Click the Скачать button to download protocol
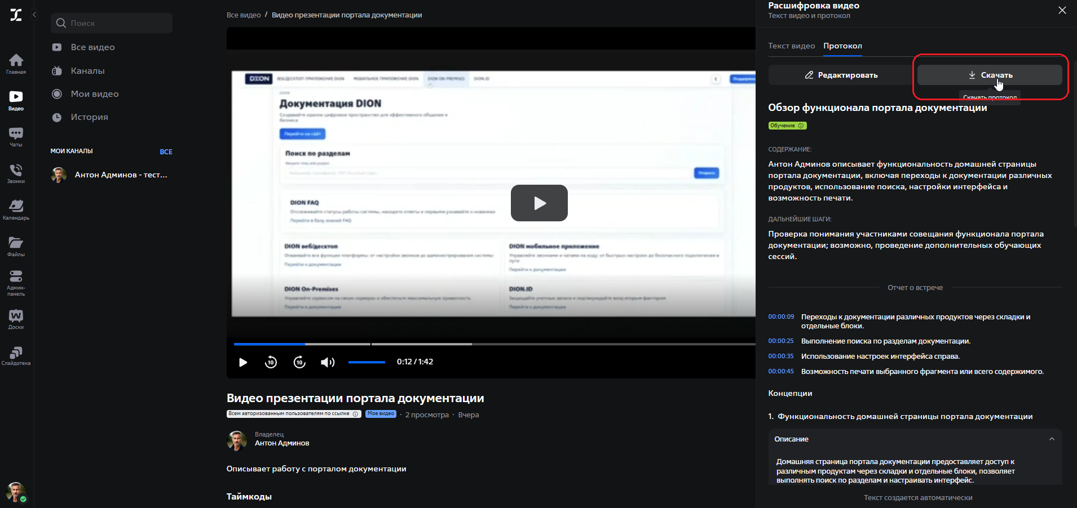This screenshot has width=1077, height=508. 989,74
